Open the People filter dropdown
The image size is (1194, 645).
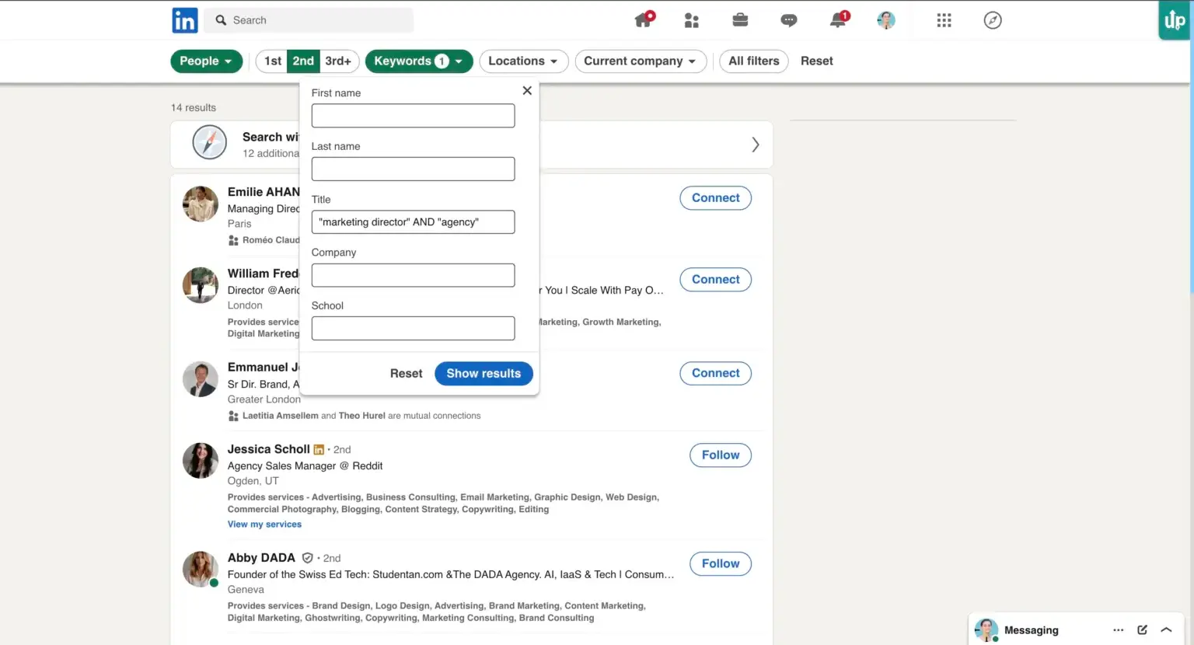coord(206,61)
